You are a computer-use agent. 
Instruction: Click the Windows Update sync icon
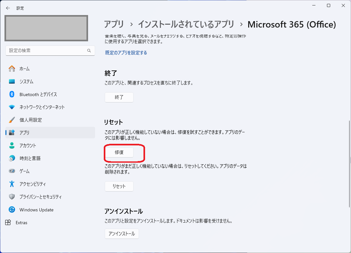tap(12, 209)
